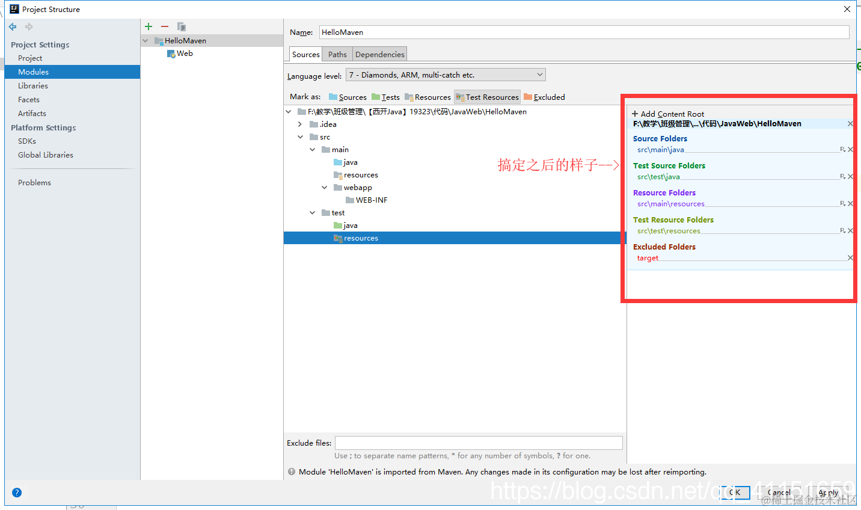Click the Exclude files input field
The width and height of the screenshot is (861, 510).
(x=479, y=443)
